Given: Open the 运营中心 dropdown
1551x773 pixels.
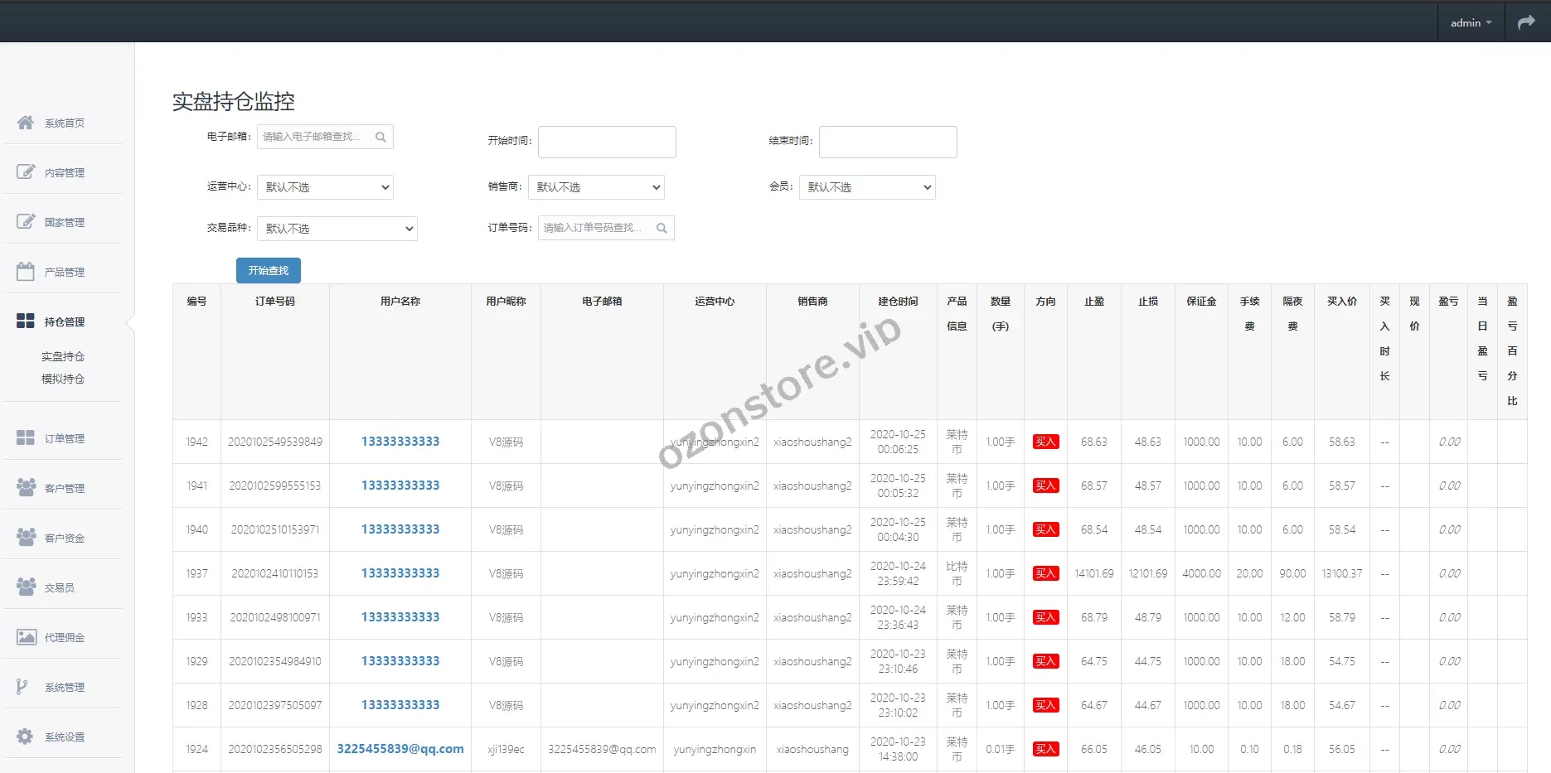Looking at the screenshot, I should [x=325, y=187].
